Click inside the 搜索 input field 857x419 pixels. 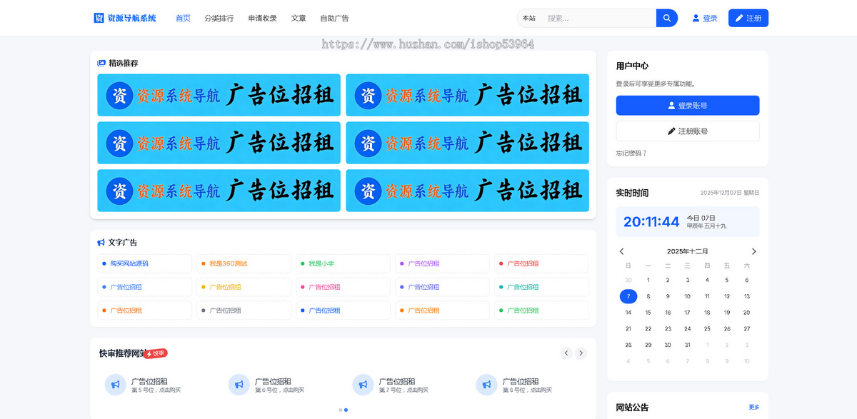pyautogui.click(x=593, y=17)
